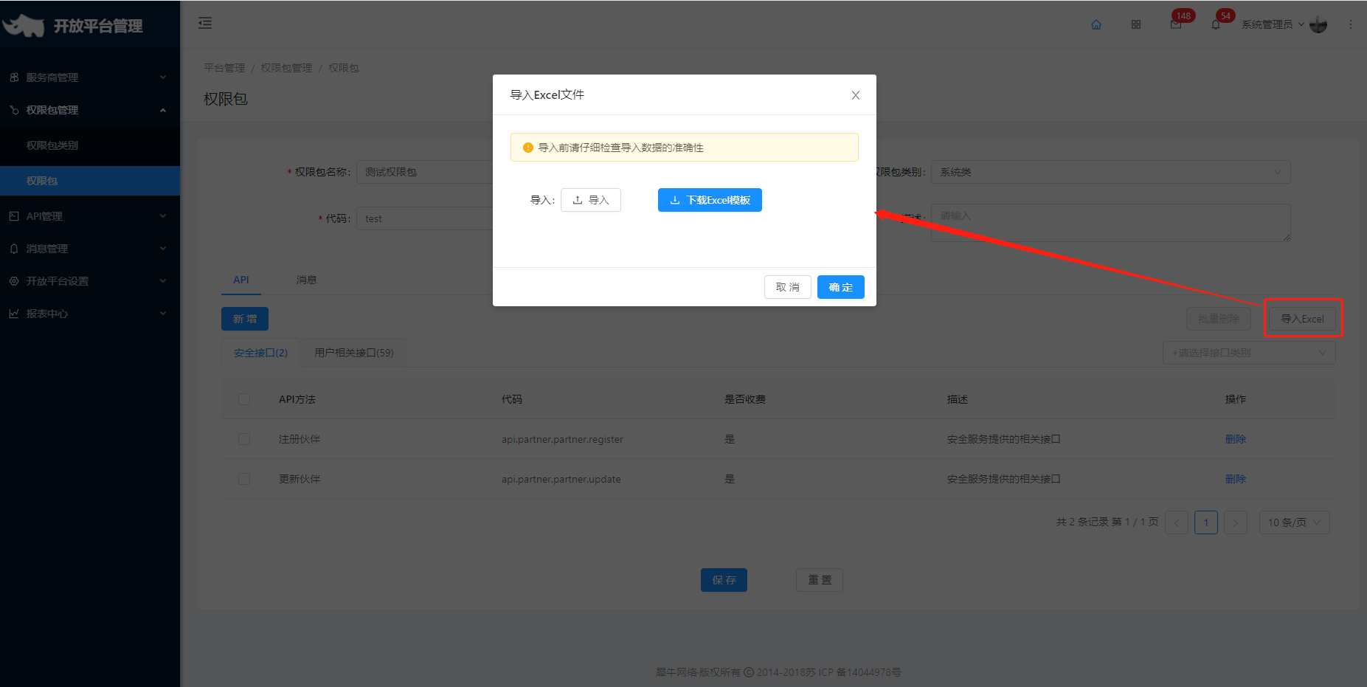Expand 报表中心 sidebar menu
1367x687 pixels.
tap(90, 314)
